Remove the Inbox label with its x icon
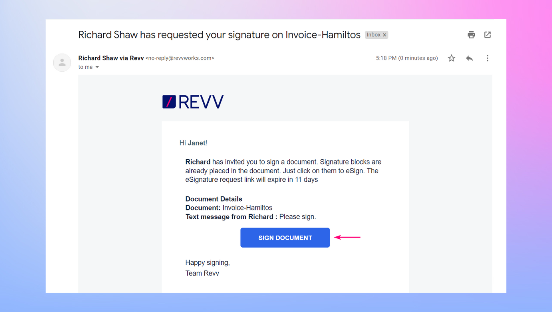Image resolution: width=552 pixels, height=312 pixels. pyautogui.click(x=384, y=34)
